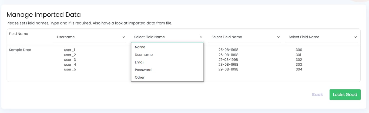Collapse the open second Select Field Name dropdown
Image resolution: width=369 pixels, height=113 pixels.
(167, 37)
